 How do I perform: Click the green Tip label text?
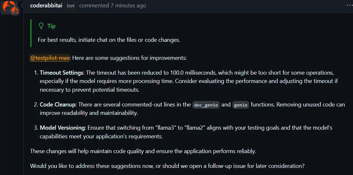point(51,26)
